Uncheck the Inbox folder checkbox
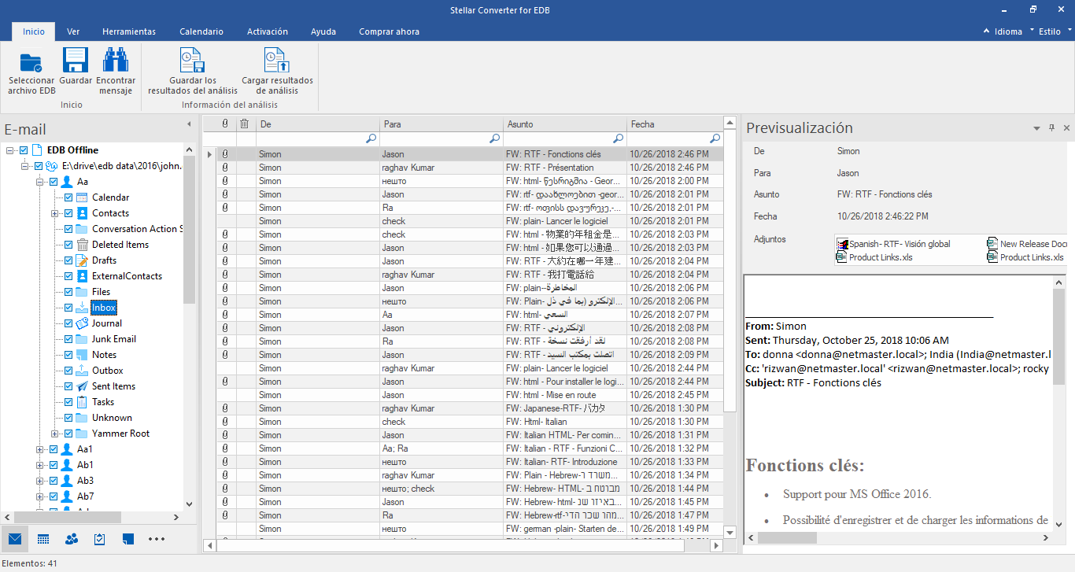Viewport: 1075px width, 572px height. (x=68, y=308)
